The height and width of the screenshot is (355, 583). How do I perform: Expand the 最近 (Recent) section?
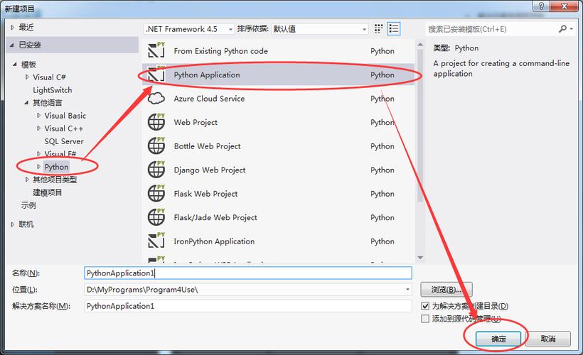click(x=13, y=28)
